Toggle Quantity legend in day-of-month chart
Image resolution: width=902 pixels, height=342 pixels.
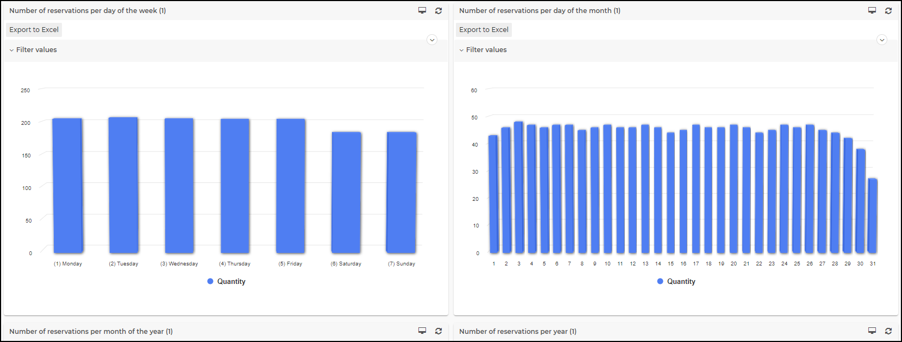(x=676, y=281)
